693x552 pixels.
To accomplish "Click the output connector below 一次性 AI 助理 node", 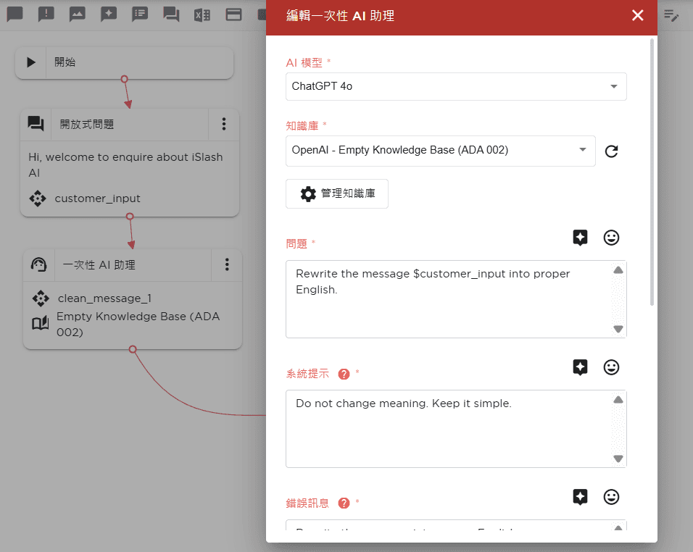I will [133, 349].
